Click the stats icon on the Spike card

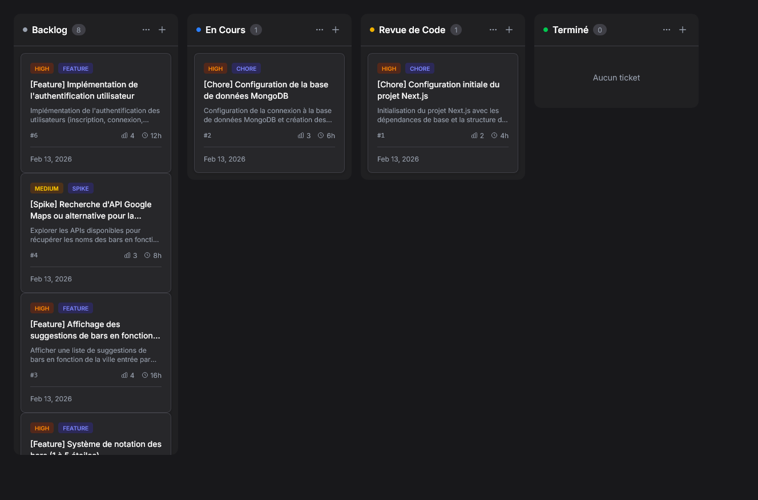[x=128, y=255]
